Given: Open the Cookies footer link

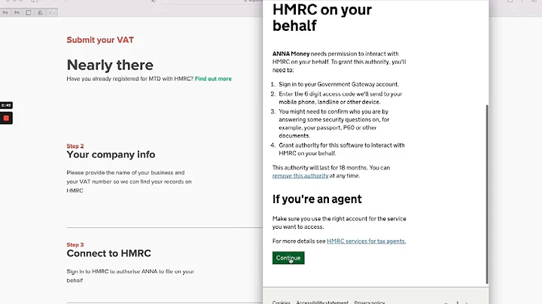Looking at the screenshot, I should [281, 302].
